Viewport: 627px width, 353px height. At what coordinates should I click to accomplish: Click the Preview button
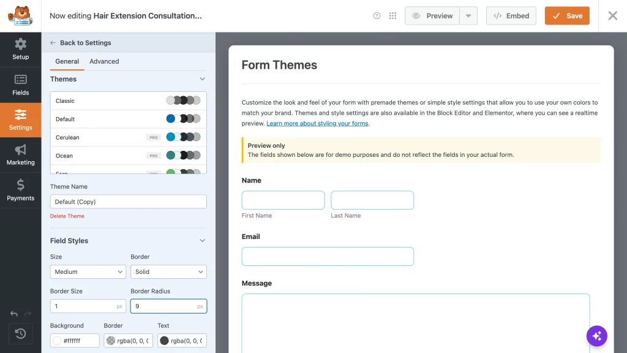point(432,15)
